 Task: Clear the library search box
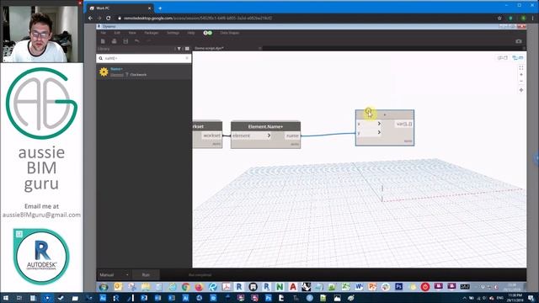point(187,58)
